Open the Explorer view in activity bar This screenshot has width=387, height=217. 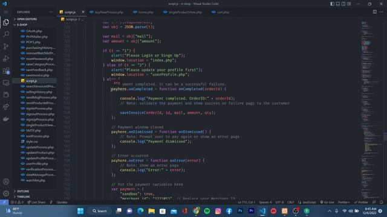[6, 22]
